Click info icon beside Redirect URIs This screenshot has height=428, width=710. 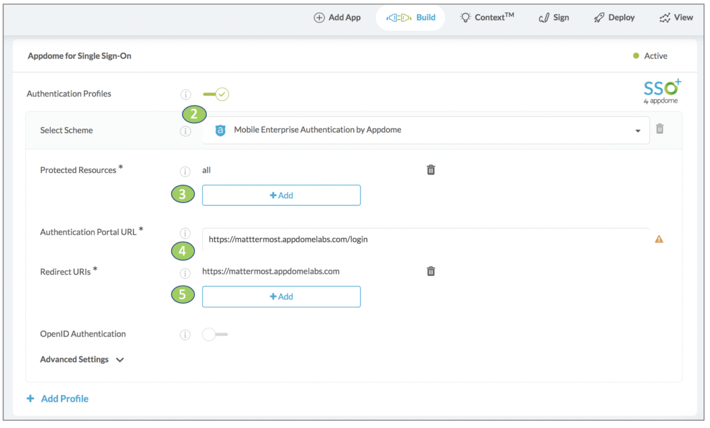185,273
